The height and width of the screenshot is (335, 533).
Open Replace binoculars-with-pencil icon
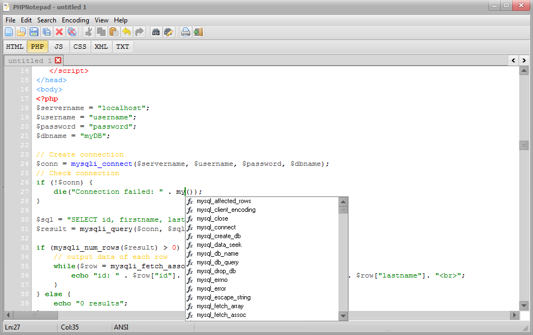(169, 32)
